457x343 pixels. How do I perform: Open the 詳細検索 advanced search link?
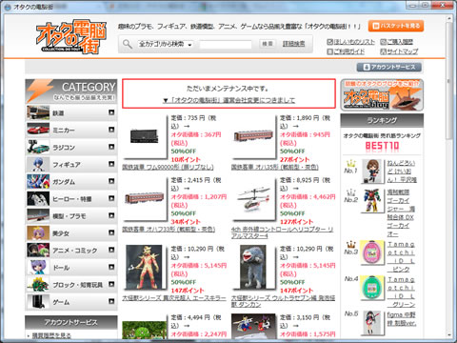point(293,44)
